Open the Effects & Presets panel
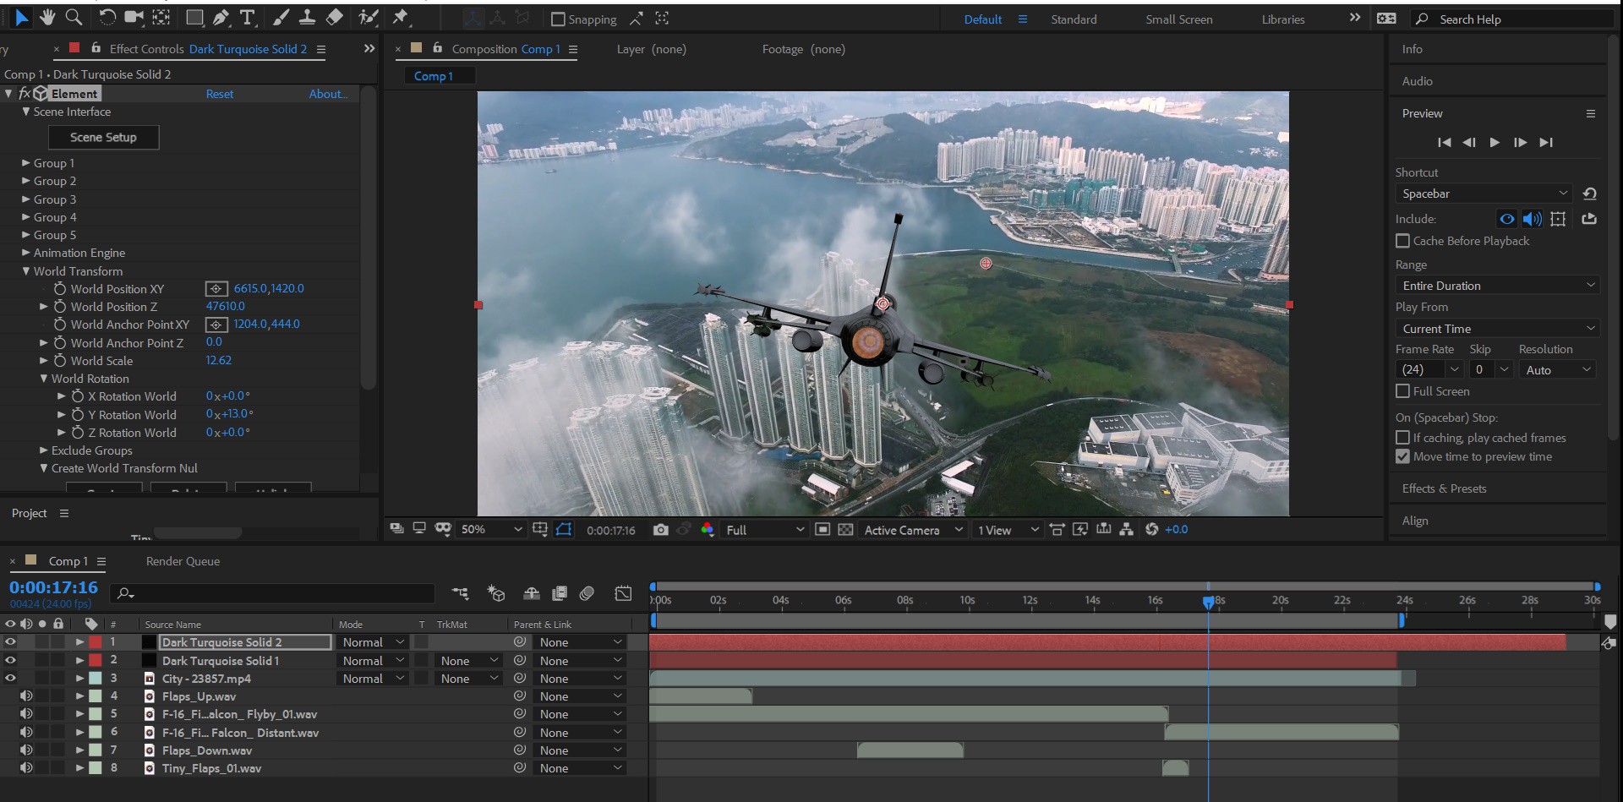Image resolution: width=1623 pixels, height=802 pixels. pos(1444,488)
